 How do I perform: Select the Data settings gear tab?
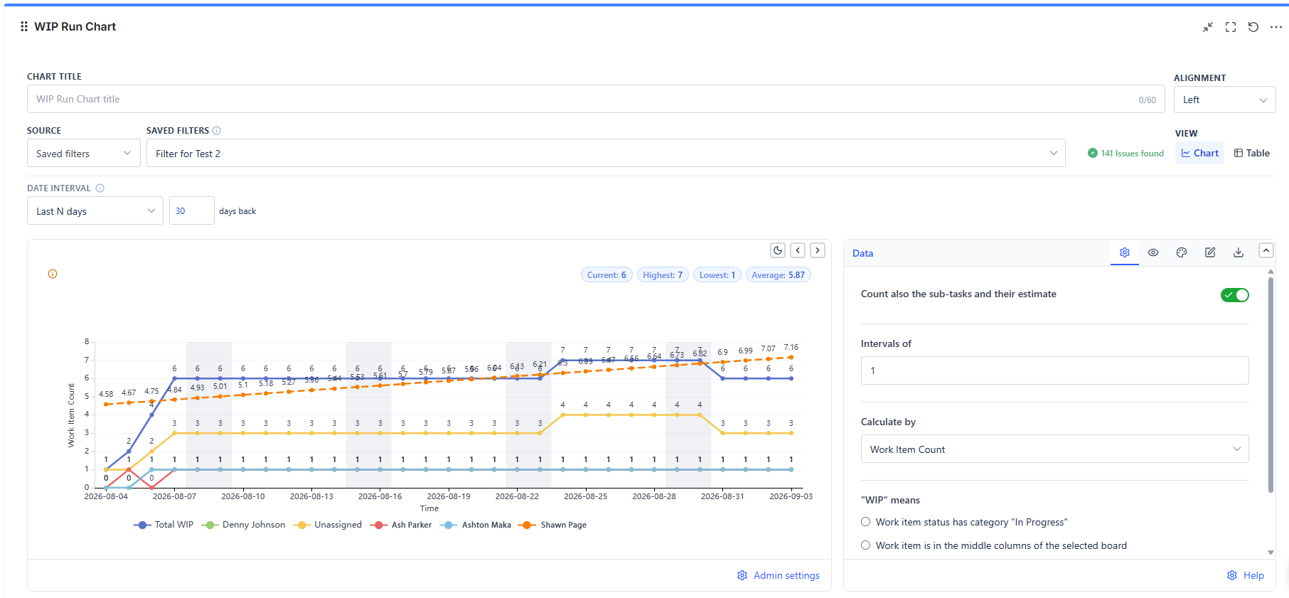coord(1125,252)
